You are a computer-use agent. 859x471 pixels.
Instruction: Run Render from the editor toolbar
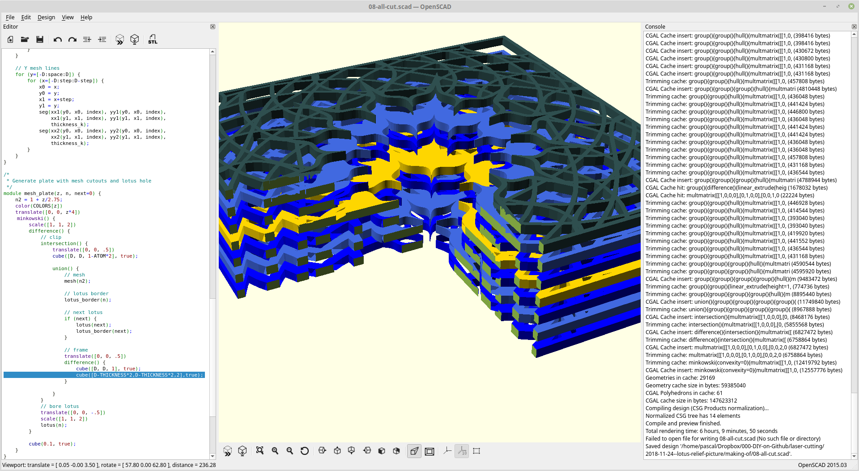tap(134, 39)
